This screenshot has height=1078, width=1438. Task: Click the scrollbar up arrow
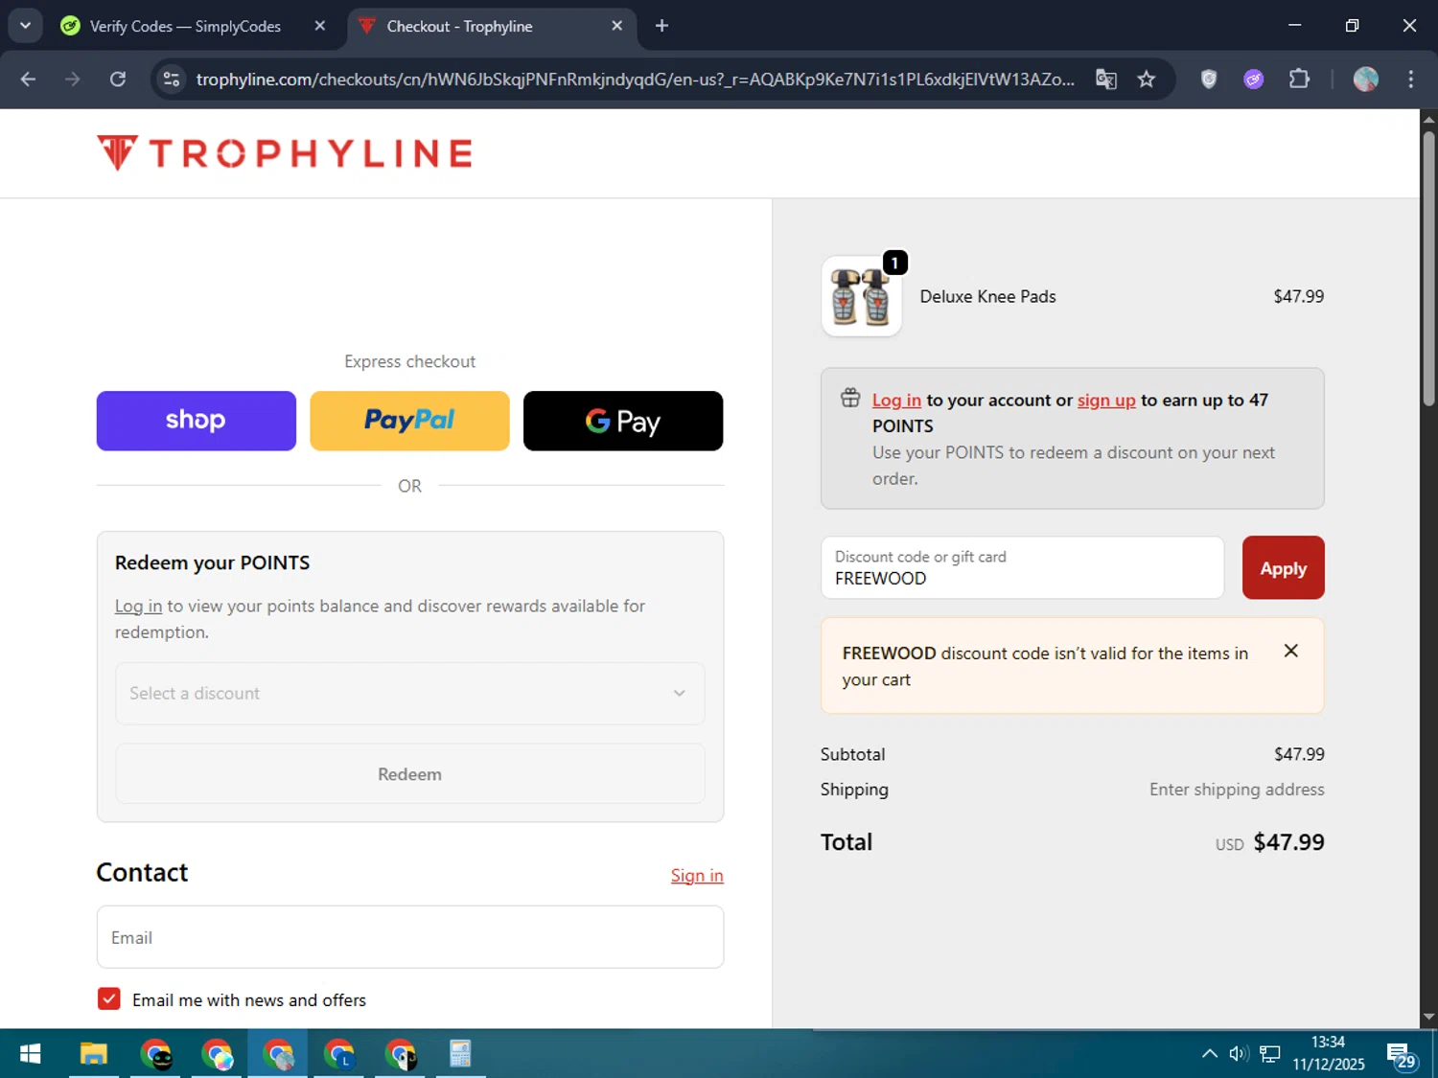[1428, 120]
